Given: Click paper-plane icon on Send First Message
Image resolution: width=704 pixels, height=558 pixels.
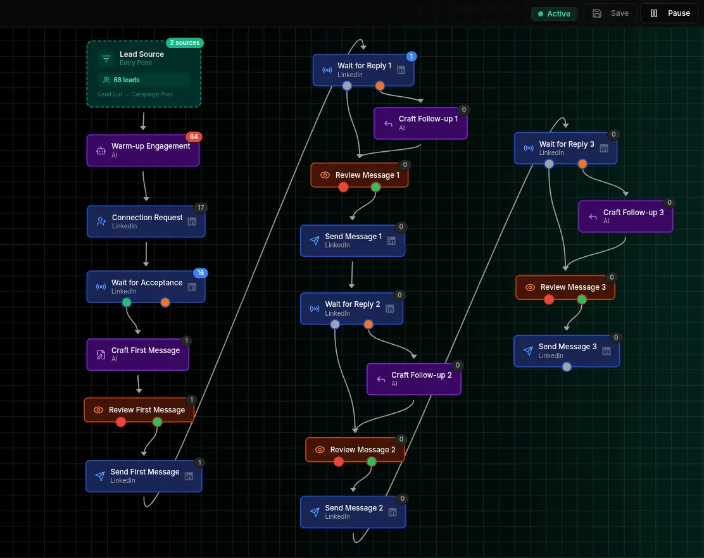Looking at the screenshot, I should [x=100, y=476].
